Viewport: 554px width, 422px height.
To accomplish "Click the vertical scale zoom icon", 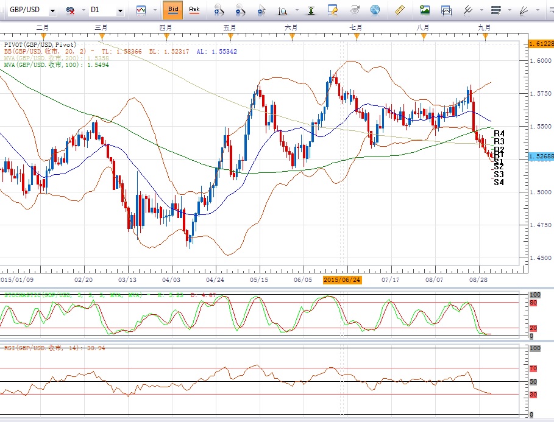I will click(282, 11).
